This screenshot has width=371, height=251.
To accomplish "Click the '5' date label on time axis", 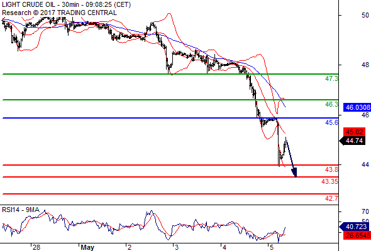I will (x=272, y=247).
